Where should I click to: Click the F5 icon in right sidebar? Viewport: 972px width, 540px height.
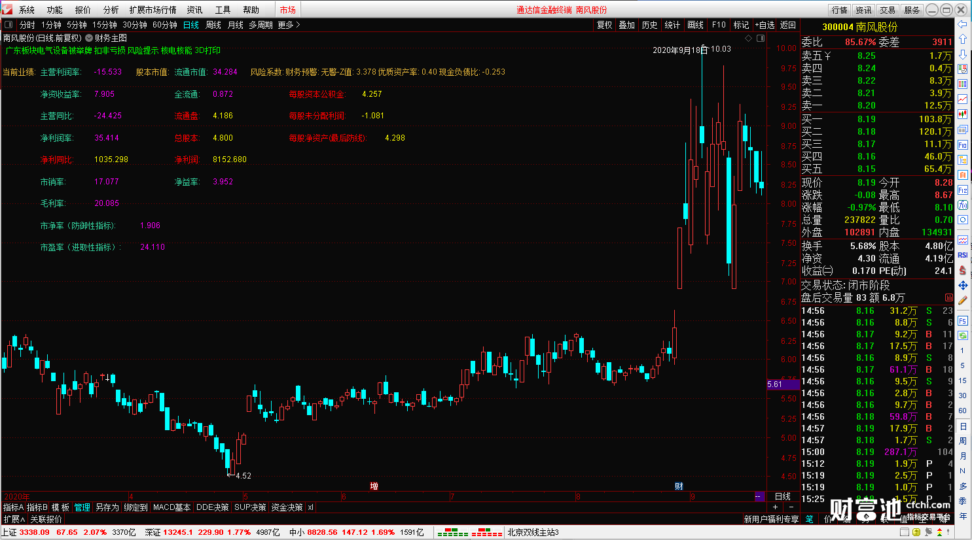pos(963,320)
